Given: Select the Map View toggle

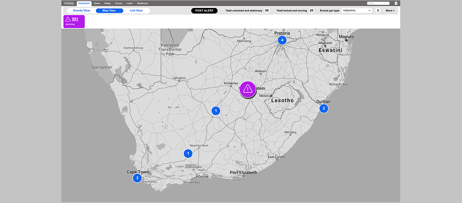Looking at the screenshot, I should (x=109, y=11).
